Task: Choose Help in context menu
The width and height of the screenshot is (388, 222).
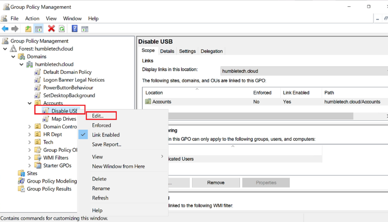Action: pos(123,210)
